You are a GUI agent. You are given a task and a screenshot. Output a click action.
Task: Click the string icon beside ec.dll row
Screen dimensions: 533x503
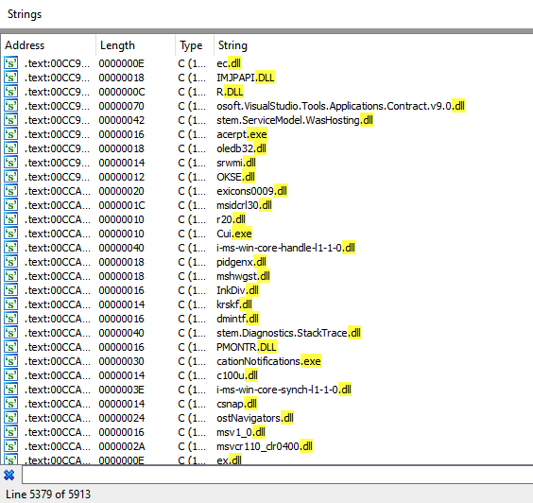11,63
